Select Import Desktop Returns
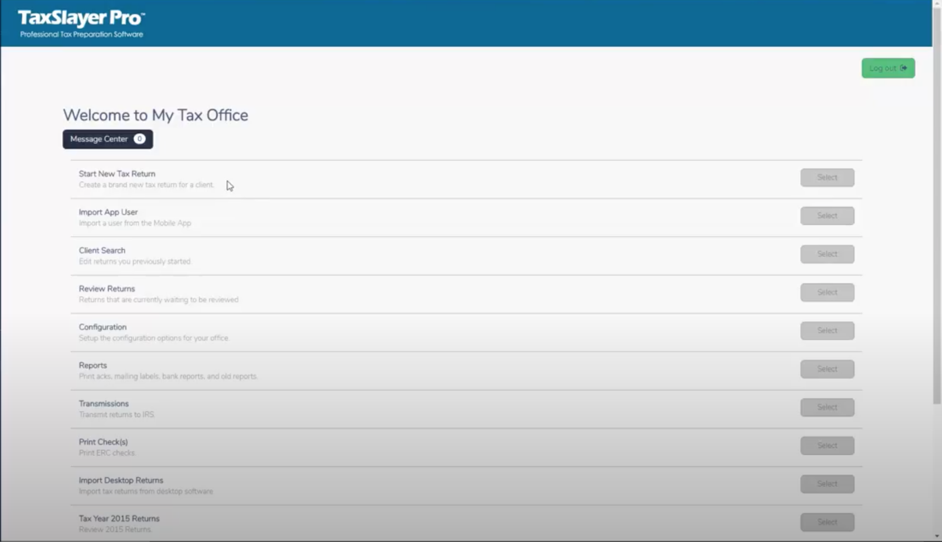The height and width of the screenshot is (542, 942). click(x=827, y=484)
